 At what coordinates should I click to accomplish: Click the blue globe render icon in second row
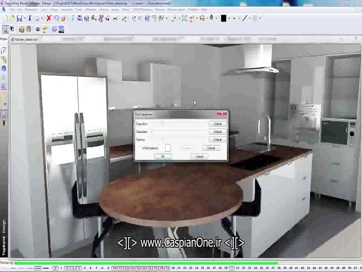54,29
